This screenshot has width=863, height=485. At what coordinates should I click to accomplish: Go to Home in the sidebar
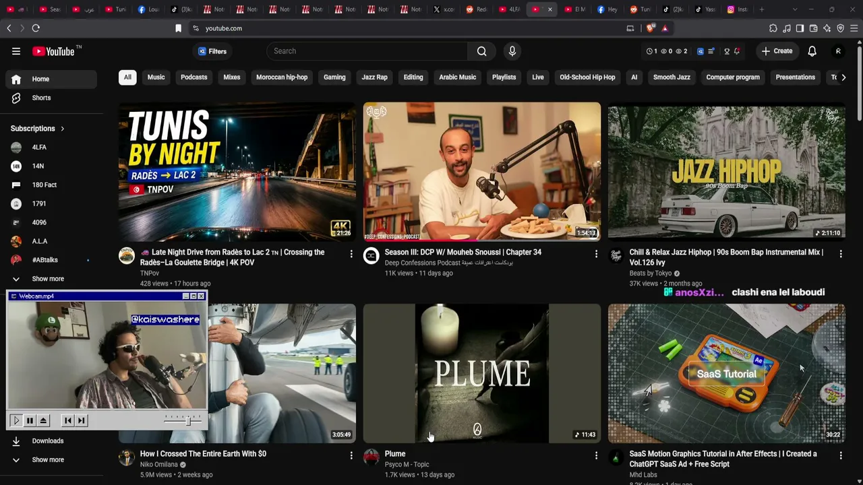[x=51, y=79]
